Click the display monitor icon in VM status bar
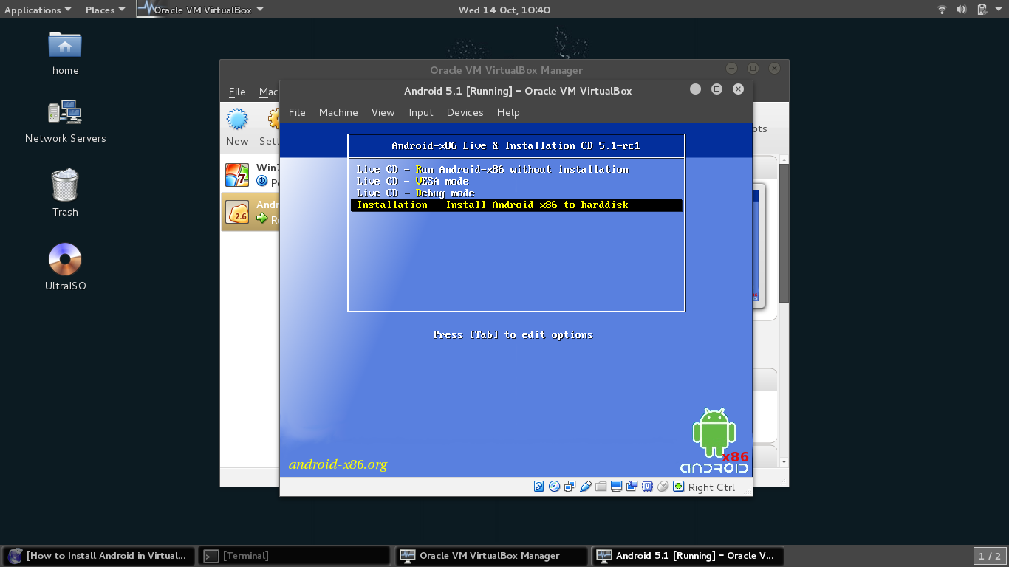The image size is (1009, 567). coord(617,487)
